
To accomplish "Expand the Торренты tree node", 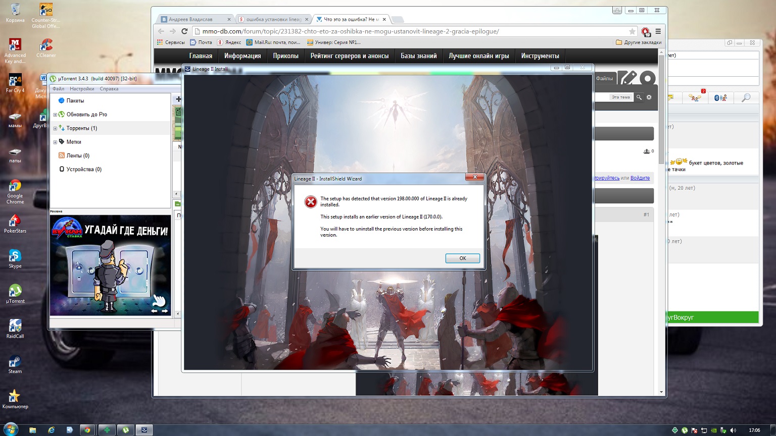I will pyautogui.click(x=55, y=128).
